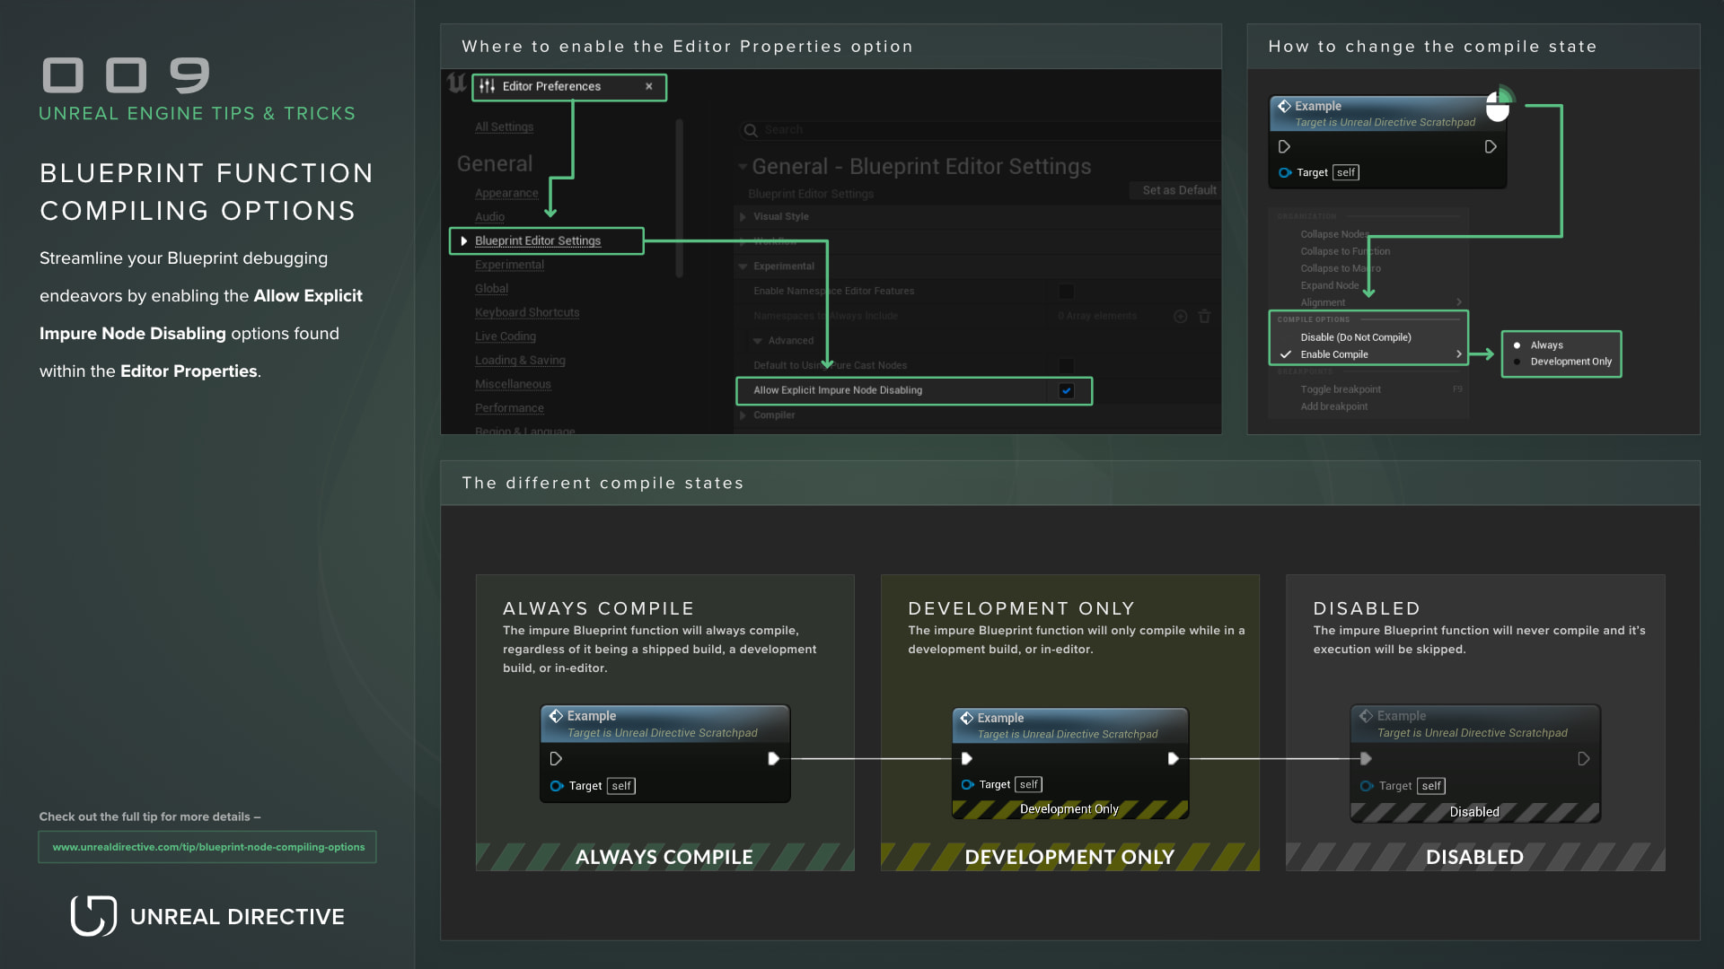Click the Target pin on top Example node

(1285, 172)
